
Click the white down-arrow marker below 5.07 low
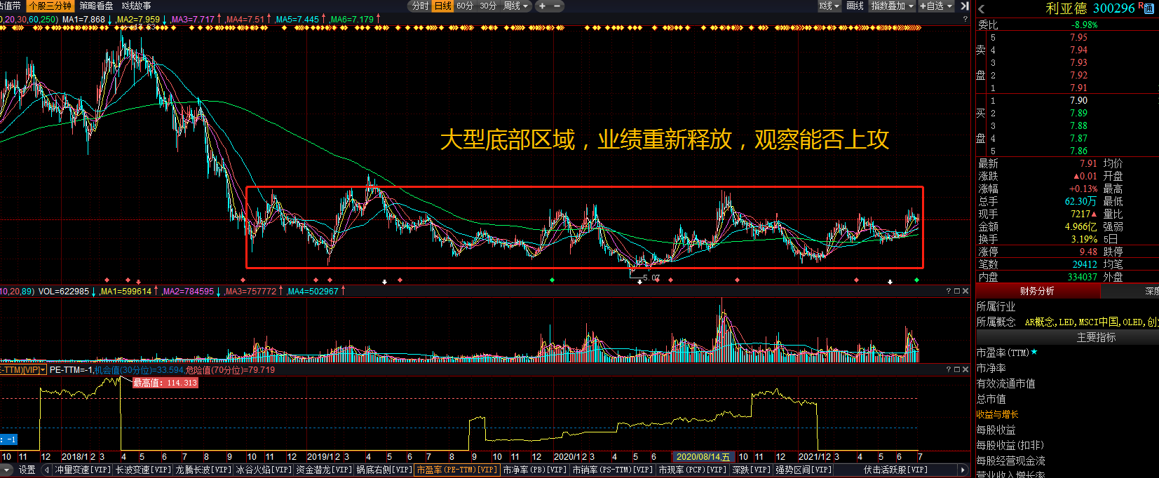639,282
